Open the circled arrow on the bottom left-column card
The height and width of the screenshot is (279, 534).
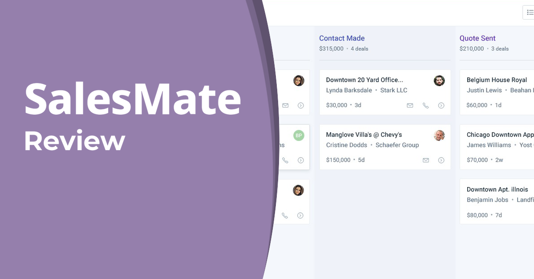[300, 215]
